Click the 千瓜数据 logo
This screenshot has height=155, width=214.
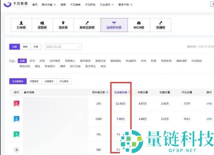click(16, 4)
